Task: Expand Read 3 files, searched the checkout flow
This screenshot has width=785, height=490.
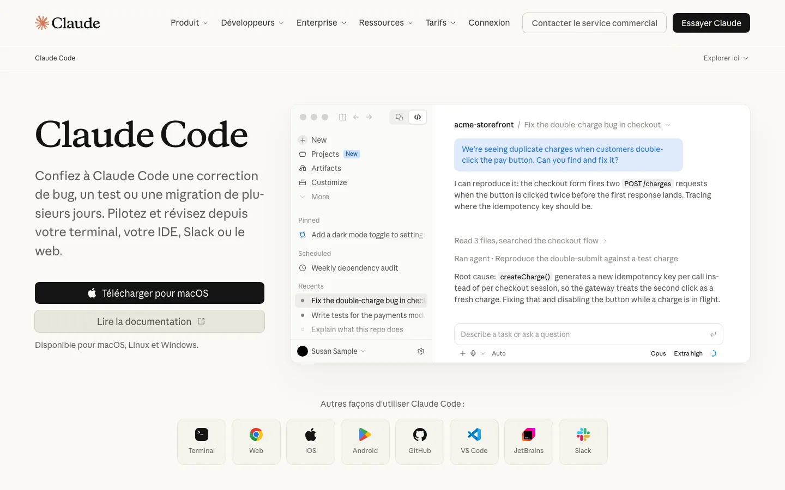Action: click(x=530, y=241)
